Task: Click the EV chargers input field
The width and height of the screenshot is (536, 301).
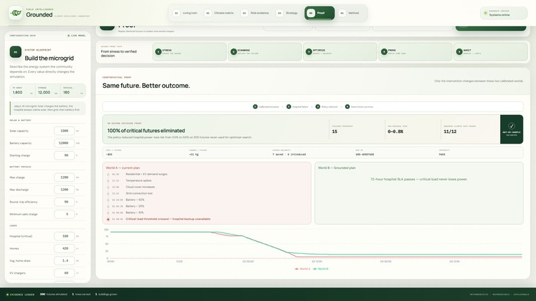Action: pos(65,273)
